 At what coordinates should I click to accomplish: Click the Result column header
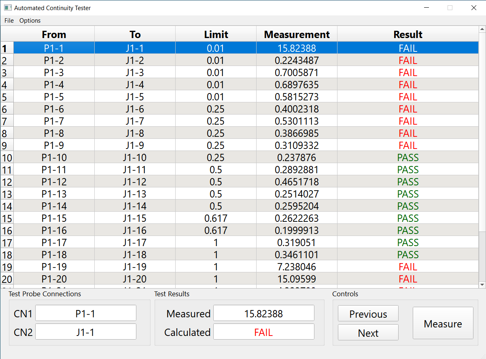pyautogui.click(x=407, y=34)
